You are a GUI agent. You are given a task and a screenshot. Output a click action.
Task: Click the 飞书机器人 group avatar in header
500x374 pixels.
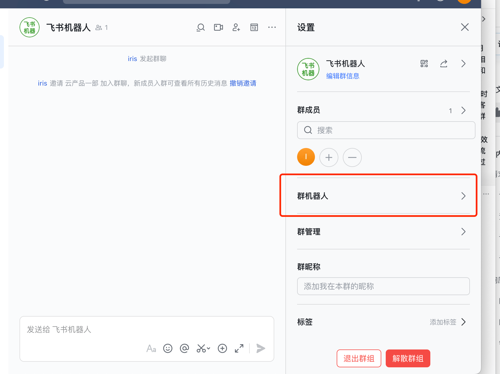coord(30,27)
